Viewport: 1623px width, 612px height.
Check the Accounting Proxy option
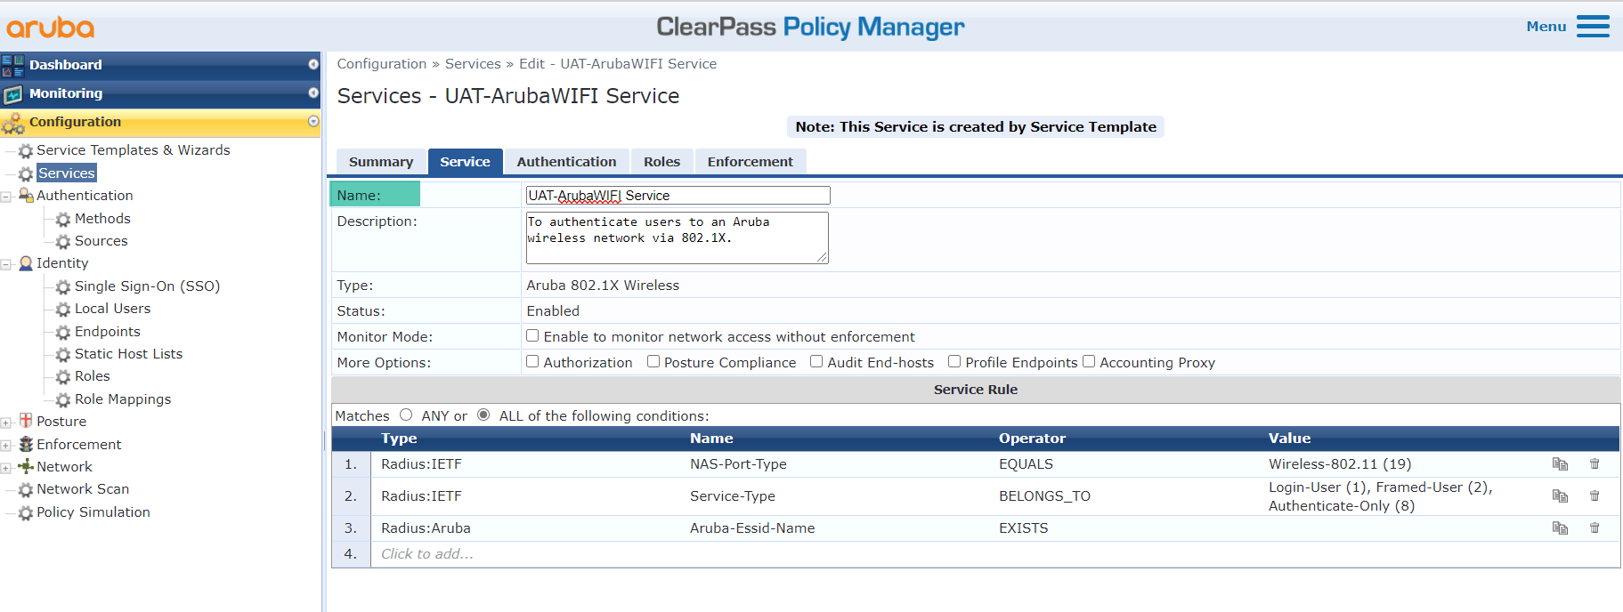1089,361
